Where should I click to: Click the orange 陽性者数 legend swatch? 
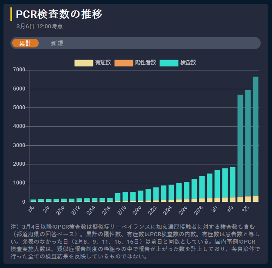123,63
